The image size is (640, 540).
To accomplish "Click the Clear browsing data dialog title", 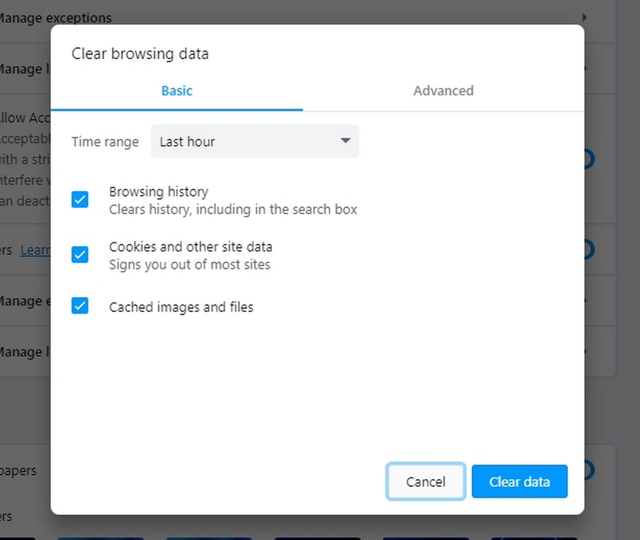I will (x=140, y=54).
